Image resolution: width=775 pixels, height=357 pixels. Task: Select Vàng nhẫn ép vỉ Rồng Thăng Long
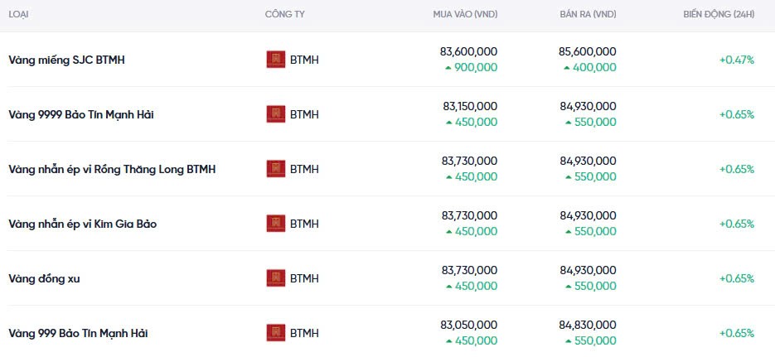click(x=111, y=169)
